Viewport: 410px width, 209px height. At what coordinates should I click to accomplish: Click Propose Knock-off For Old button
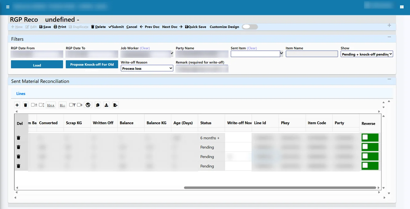pos(92,64)
